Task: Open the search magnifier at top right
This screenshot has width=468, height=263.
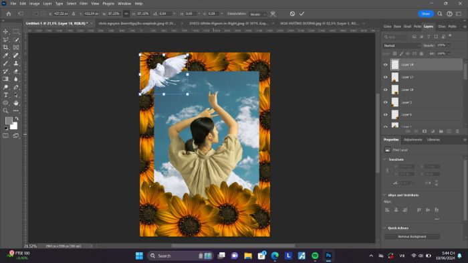Action: coord(440,14)
